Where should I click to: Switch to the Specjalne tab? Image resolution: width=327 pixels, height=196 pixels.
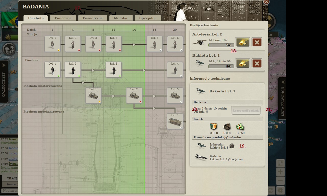[148, 18]
